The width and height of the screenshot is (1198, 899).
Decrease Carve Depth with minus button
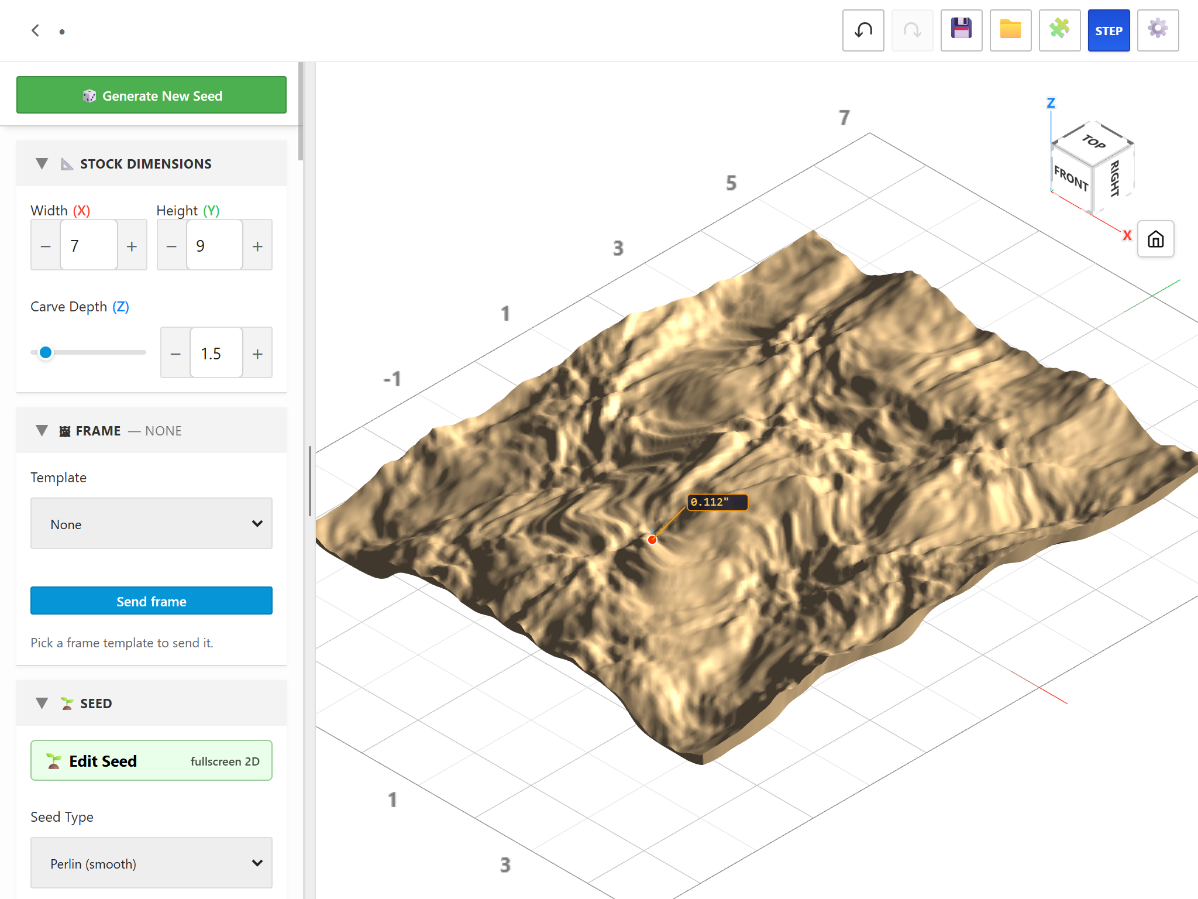pos(175,353)
